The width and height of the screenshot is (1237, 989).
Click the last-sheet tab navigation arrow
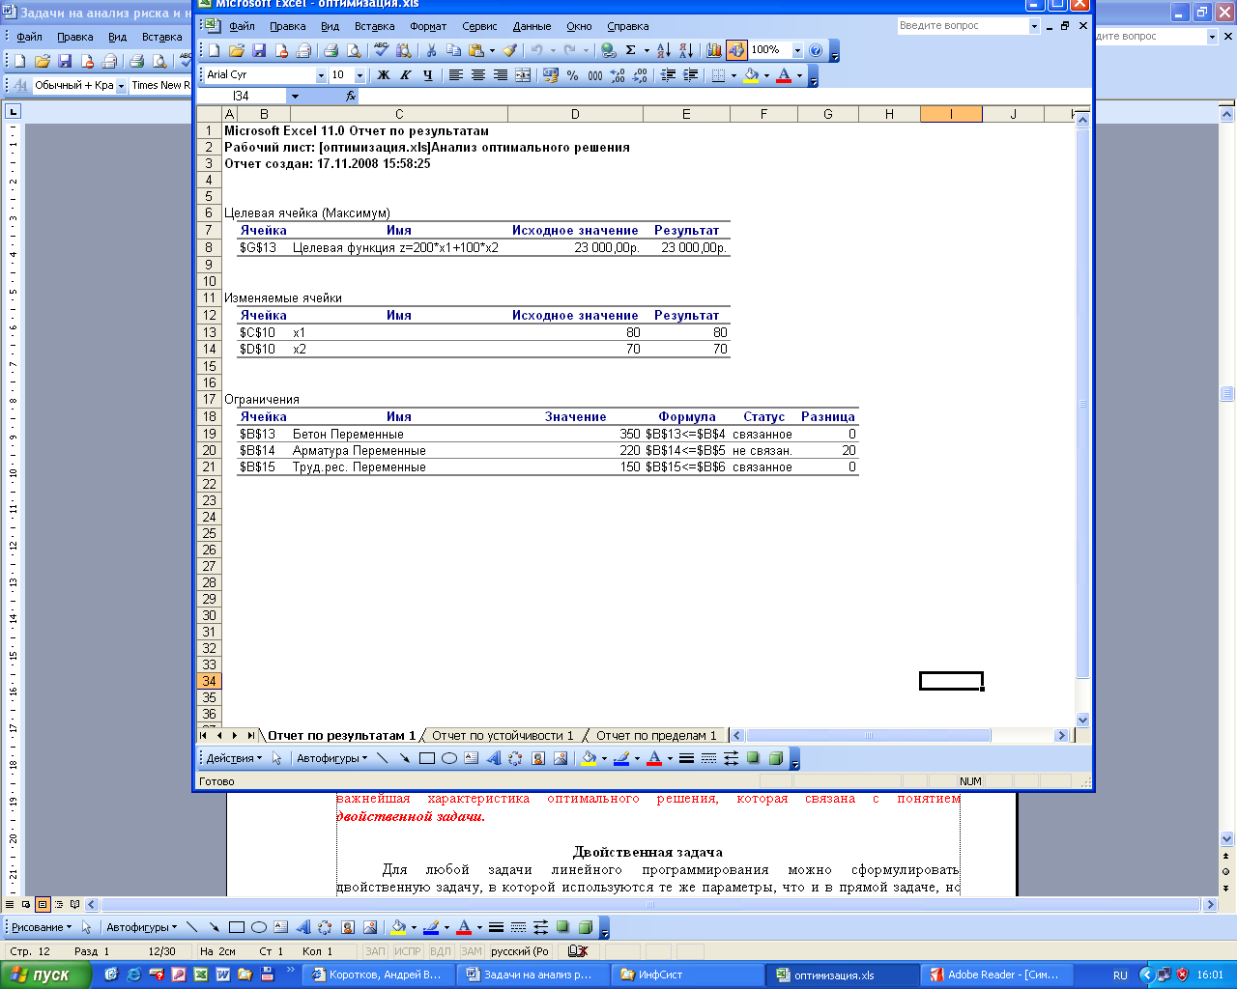pyautogui.click(x=250, y=735)
